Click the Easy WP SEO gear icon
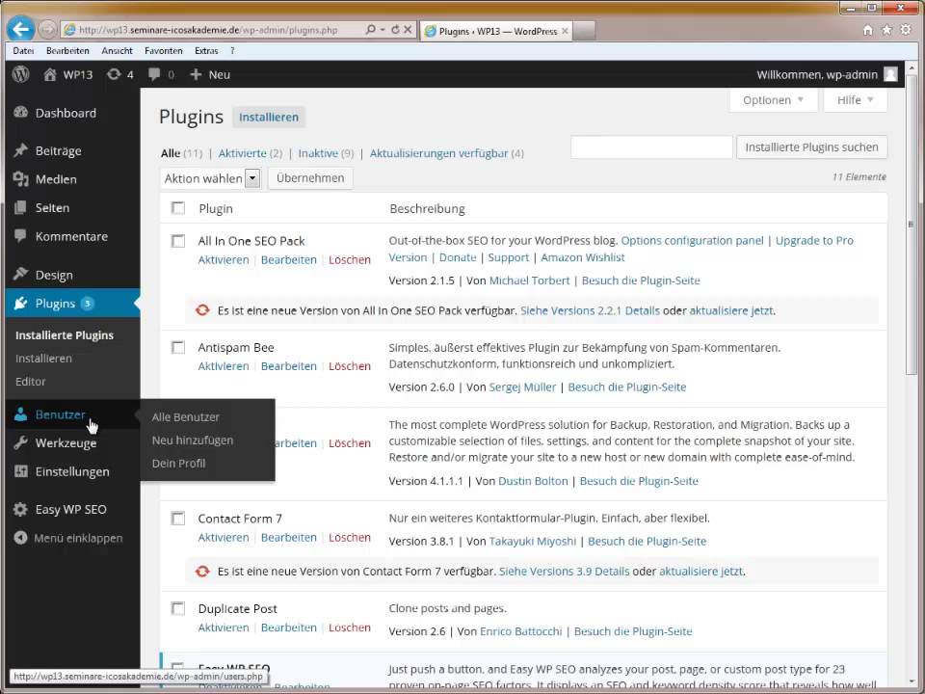Screen dimensions: 925x694 coord(20,509)
